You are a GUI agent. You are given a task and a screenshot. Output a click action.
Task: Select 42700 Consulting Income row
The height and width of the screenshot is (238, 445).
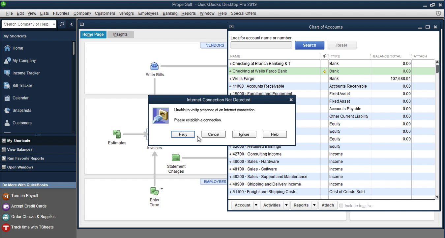click(331, 154)
